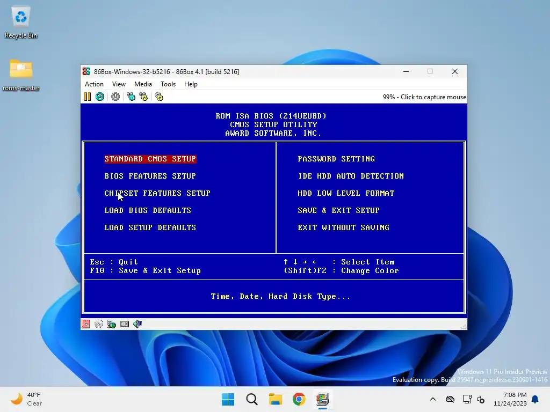Select IDE HDD AUTO DETECTION
Viewport: 550px width, 412px height.
coord(351,176)
